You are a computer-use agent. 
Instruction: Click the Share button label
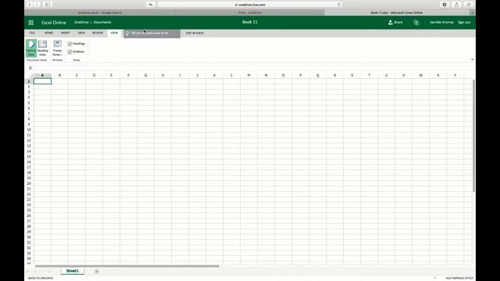click(x=398, y=23)
